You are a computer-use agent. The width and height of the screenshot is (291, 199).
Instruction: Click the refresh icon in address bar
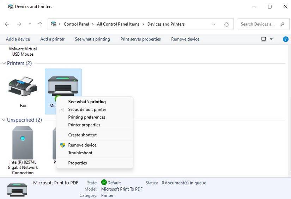(x=226, y=24)
